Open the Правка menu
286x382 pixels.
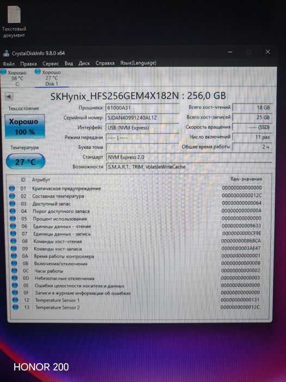pos(28,64)
